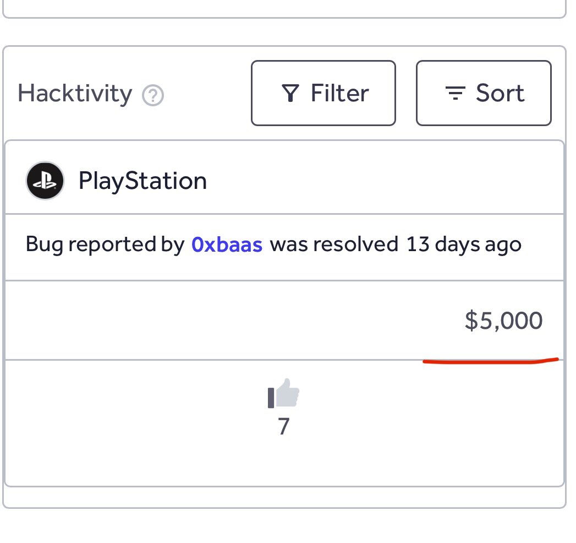This screenshot has height=543, width=576.
Task: Click the PlayStation report card header row
Action: (x=284, y=177)
